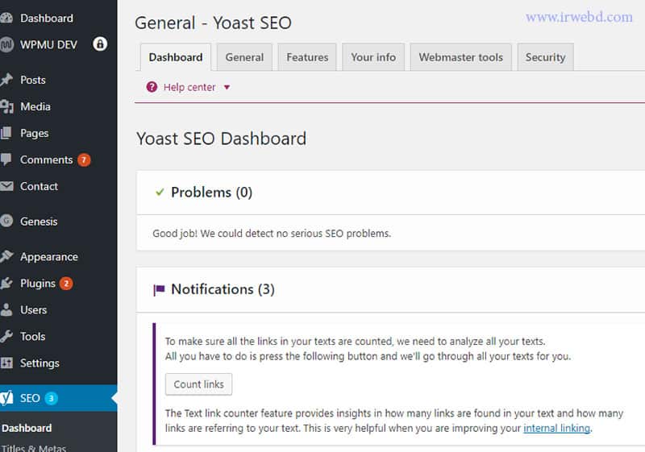645x452 pixels.
Task: Click the Count links button
Action: tap(198, 384)
